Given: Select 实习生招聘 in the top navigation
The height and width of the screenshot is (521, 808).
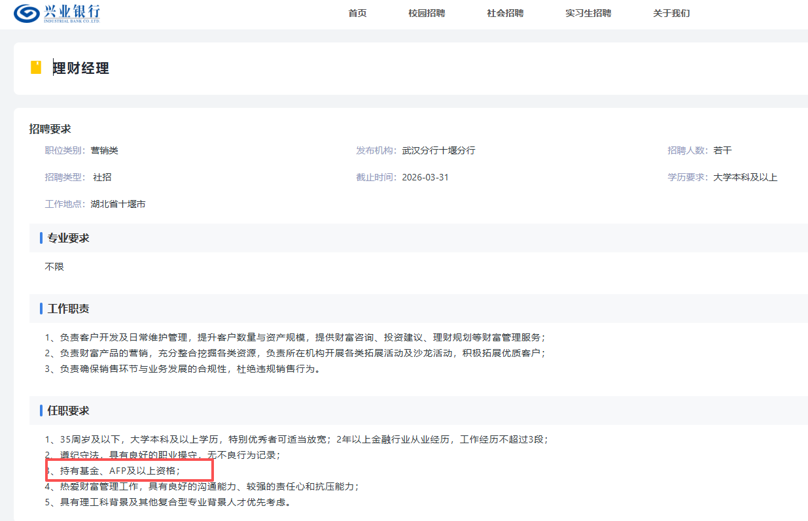Looking at the screenshot, I should coord(588,13).
